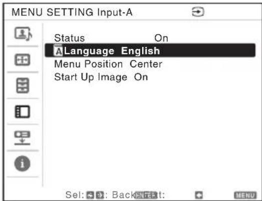The image size is (262, 201).
Task: Click the ENTER key icon
Action: point(146,195)
